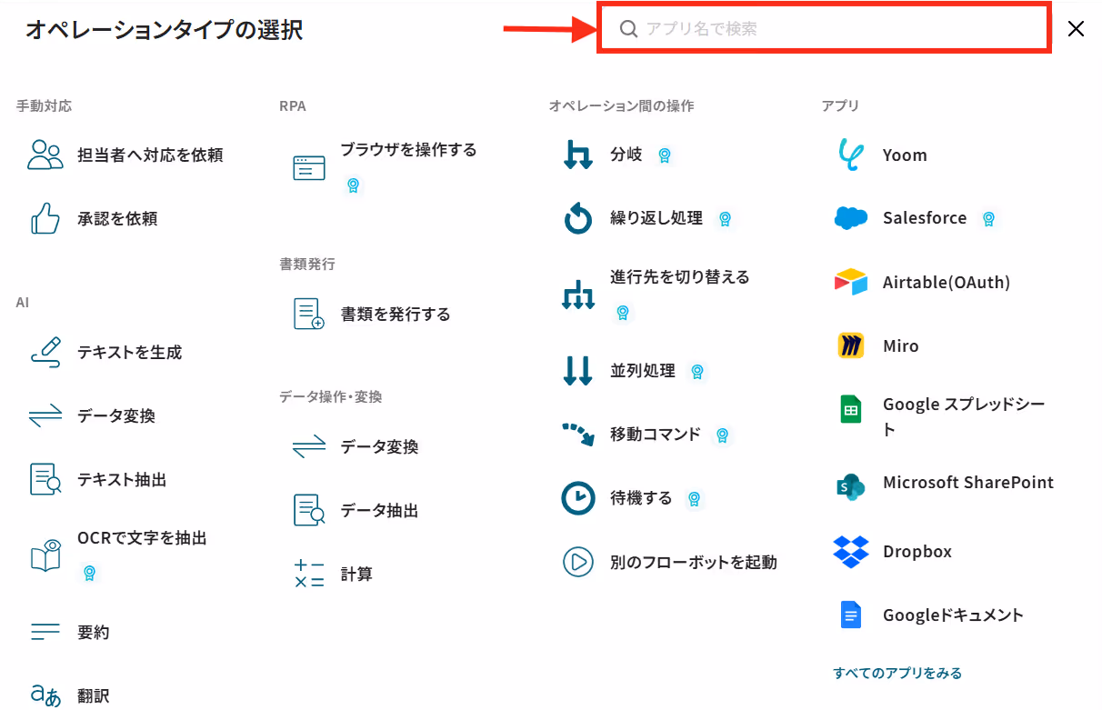
Task: Select the Dropbox logo
Action: (851, 552)
